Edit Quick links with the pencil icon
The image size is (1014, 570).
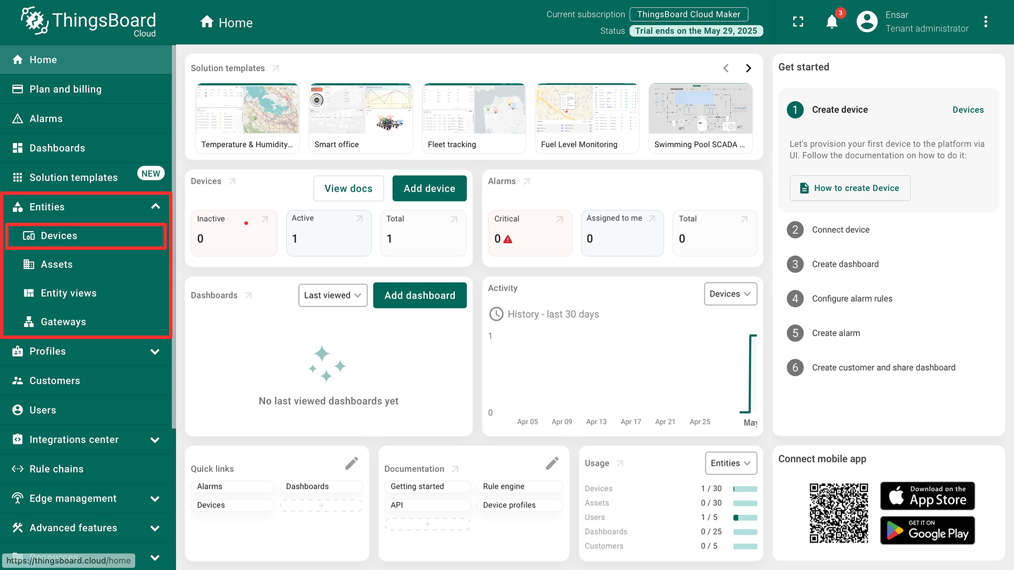point(352,463)
